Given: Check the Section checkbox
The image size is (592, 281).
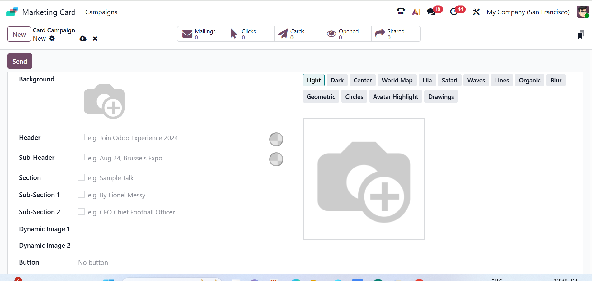Looking at the screenshot, I should 81,177.
